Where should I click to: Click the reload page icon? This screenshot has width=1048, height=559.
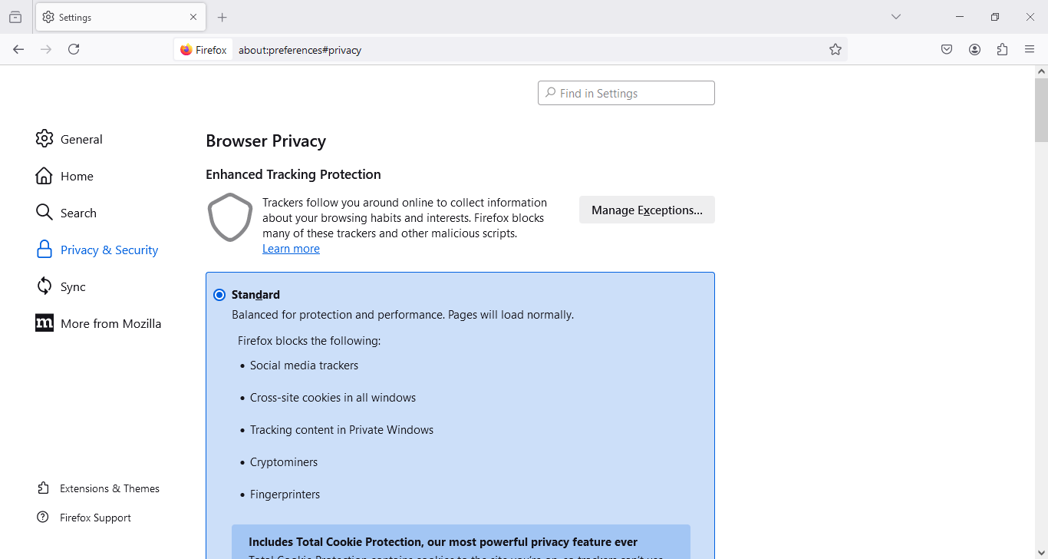tap(74, 49)
